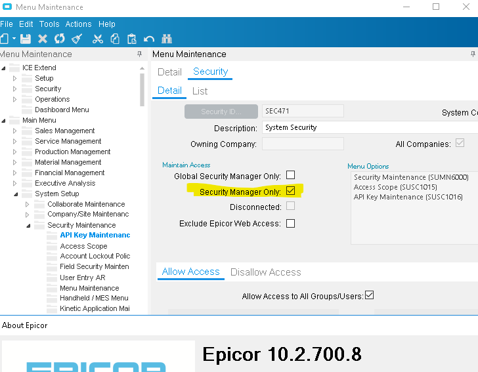
Task: Collapse the Main Menu tree node
Action: pyautogui.click(x=3, y=121)
